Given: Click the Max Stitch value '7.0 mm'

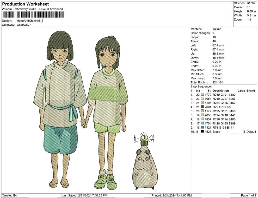Looking at the screenshot, I should pyautogui.click(x=217, y=70).
